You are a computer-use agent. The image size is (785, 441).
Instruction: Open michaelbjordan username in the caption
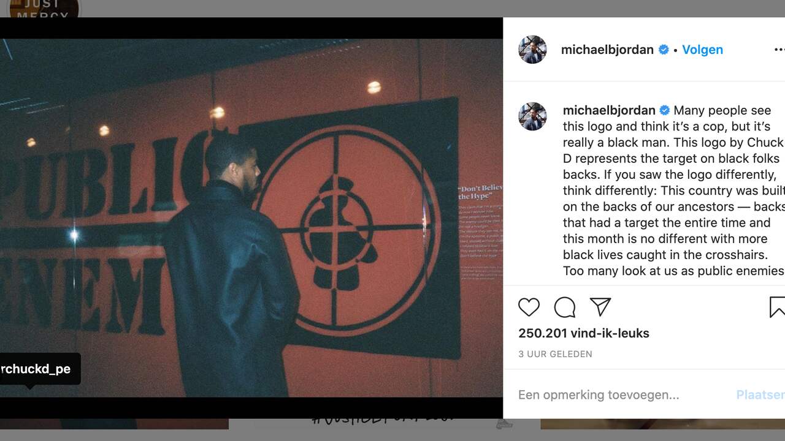[x=609, y=110]
